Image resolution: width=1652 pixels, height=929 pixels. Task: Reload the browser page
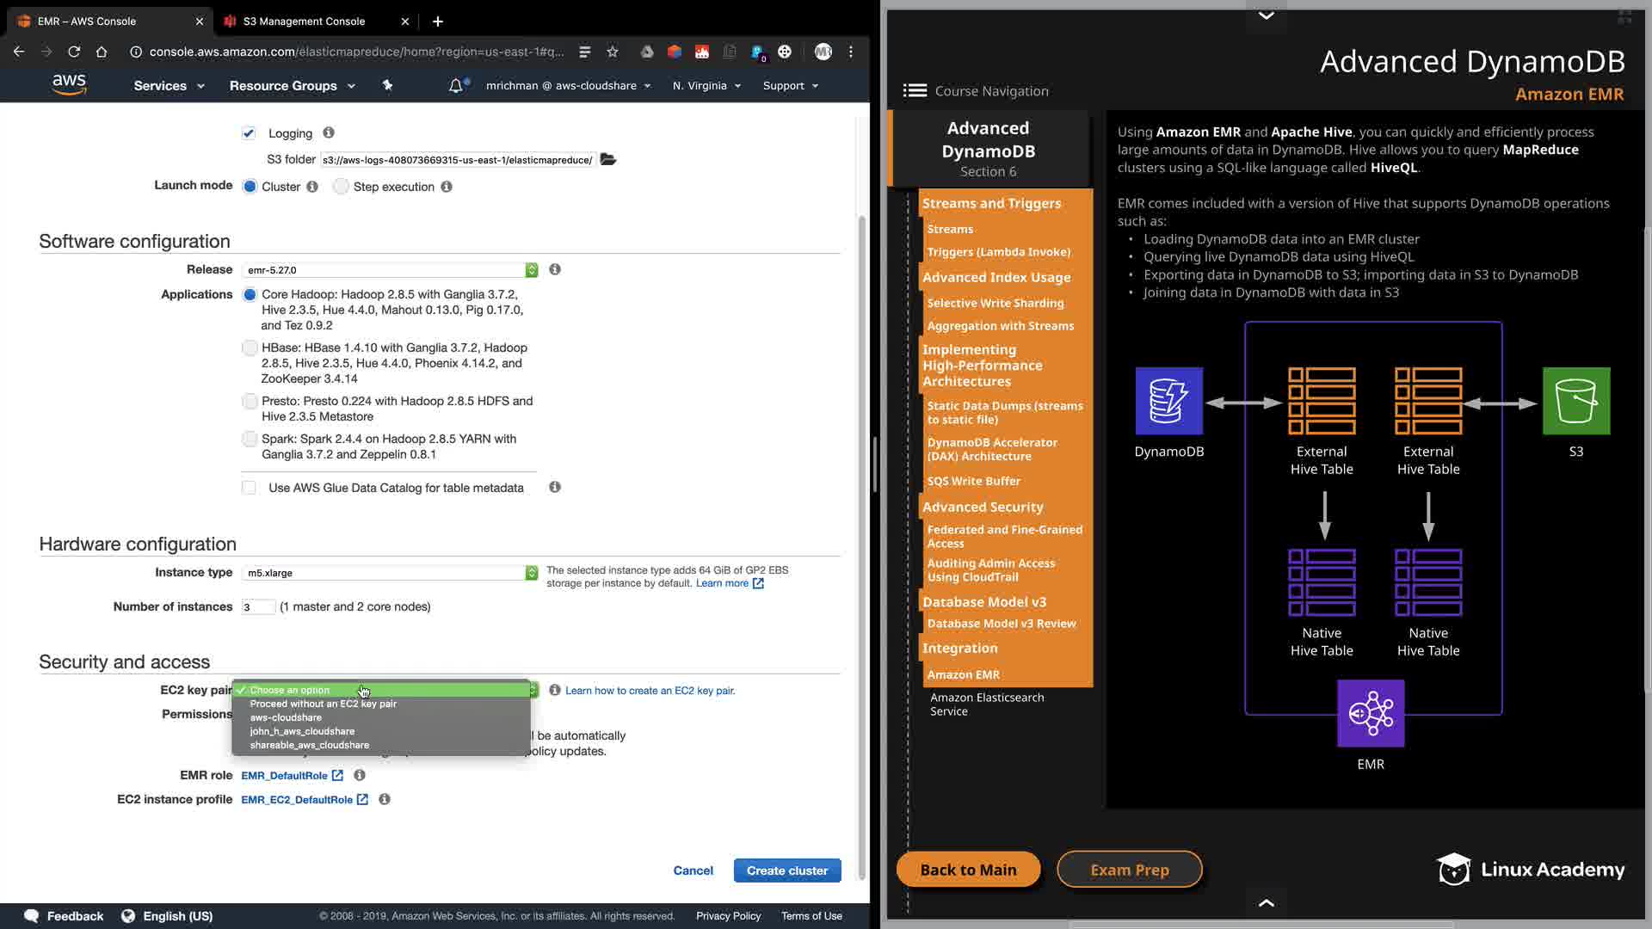(x=74, y=52)
